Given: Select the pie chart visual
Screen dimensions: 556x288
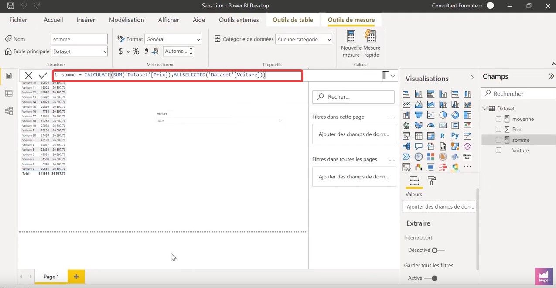Looking at the screenshot, I should pos(443,115).
